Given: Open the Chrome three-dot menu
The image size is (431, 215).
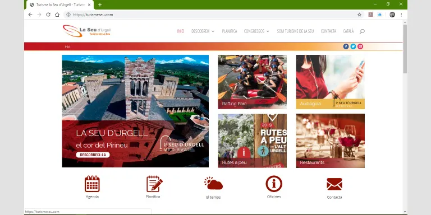Looking at the screenshot, I should pyautogui.click(x=401, y=15).
